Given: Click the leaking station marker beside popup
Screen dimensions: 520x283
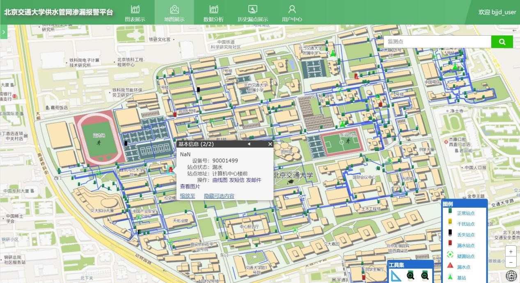Looking at the screenshot, I should click(x=170, y=170).
